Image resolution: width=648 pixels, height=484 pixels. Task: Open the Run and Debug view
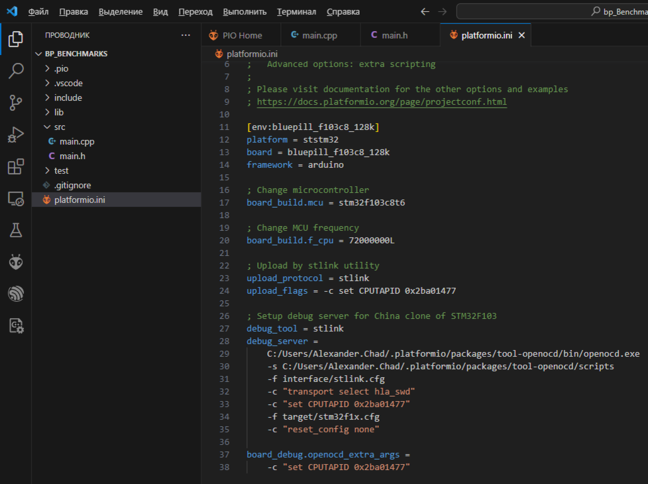(16, 135)
